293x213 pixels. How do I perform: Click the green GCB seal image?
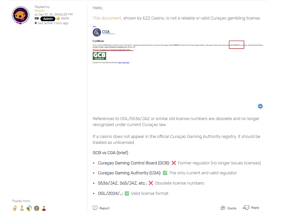coord(99,56)
